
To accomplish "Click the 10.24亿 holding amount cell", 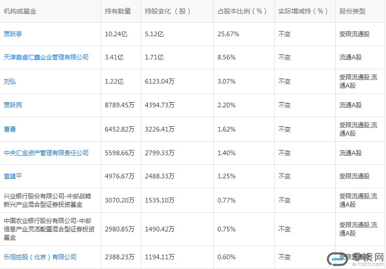I will tap(114, 34).
